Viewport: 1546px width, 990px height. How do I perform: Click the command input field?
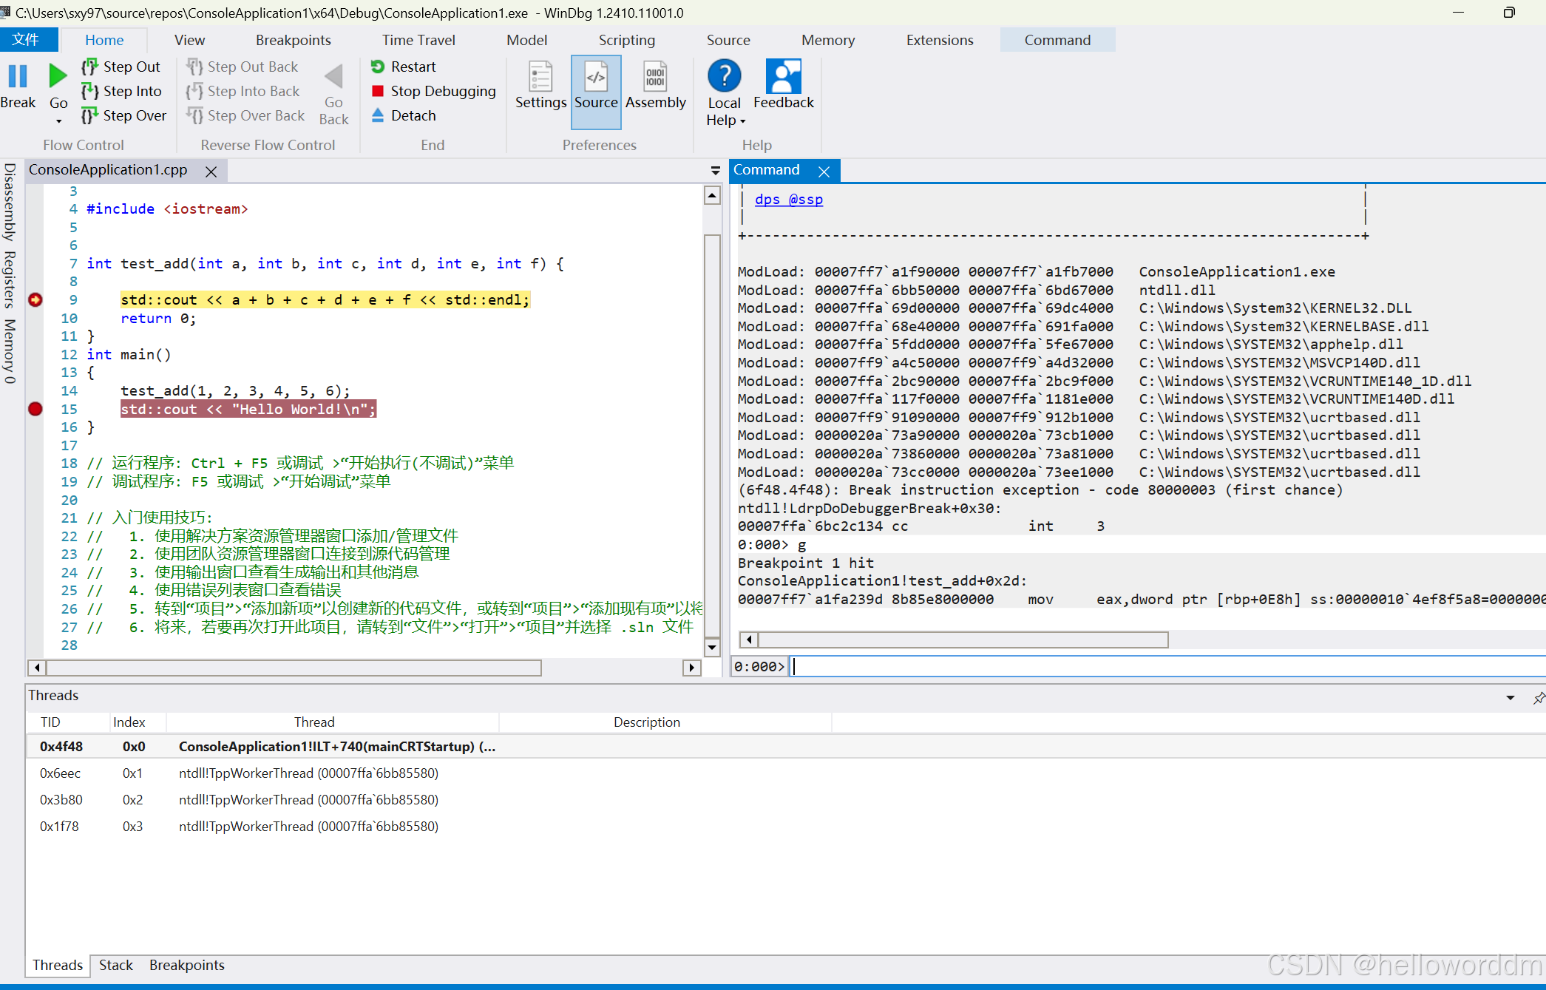point(1168,666)
